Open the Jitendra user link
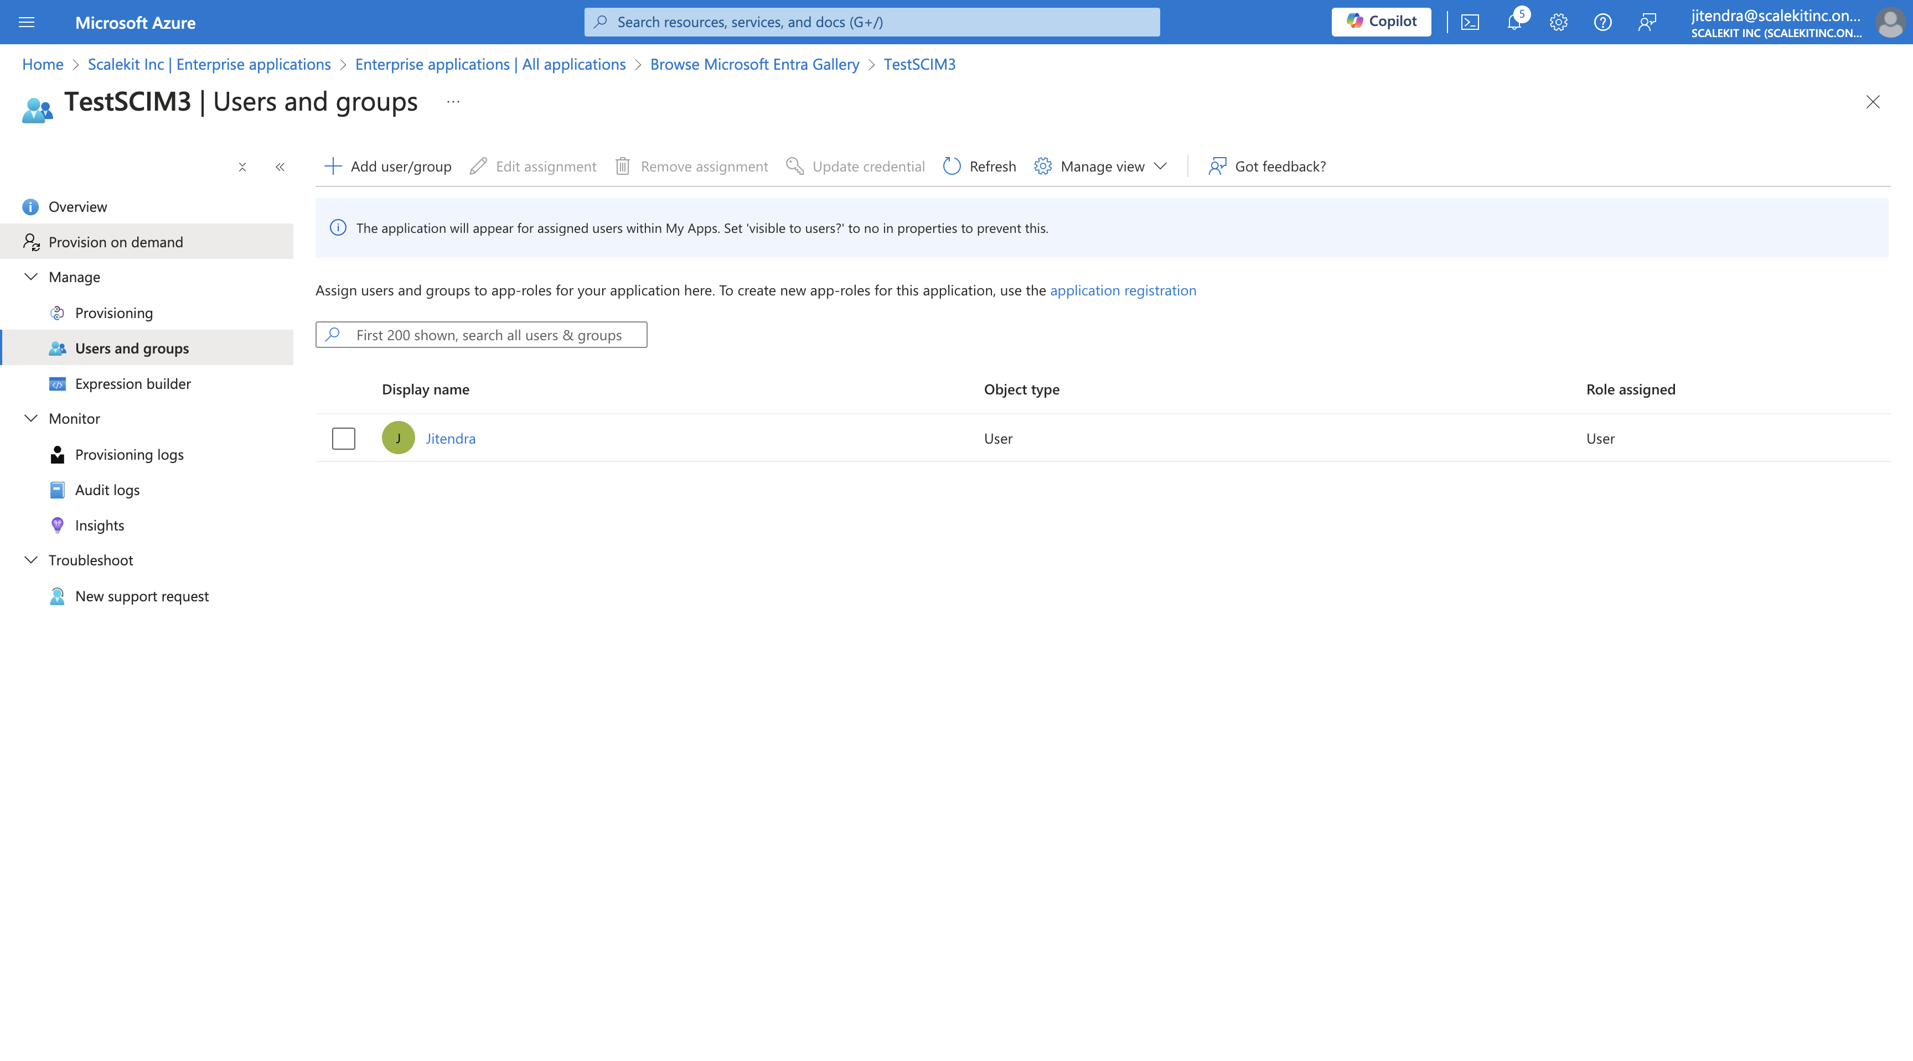The image size is (1913, 1061). click(451, 439)
